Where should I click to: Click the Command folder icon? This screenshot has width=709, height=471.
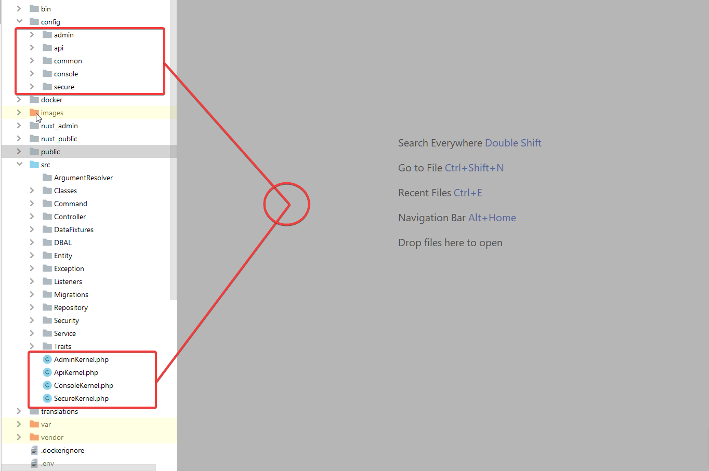pyautogui.click(x=47, y=204)
